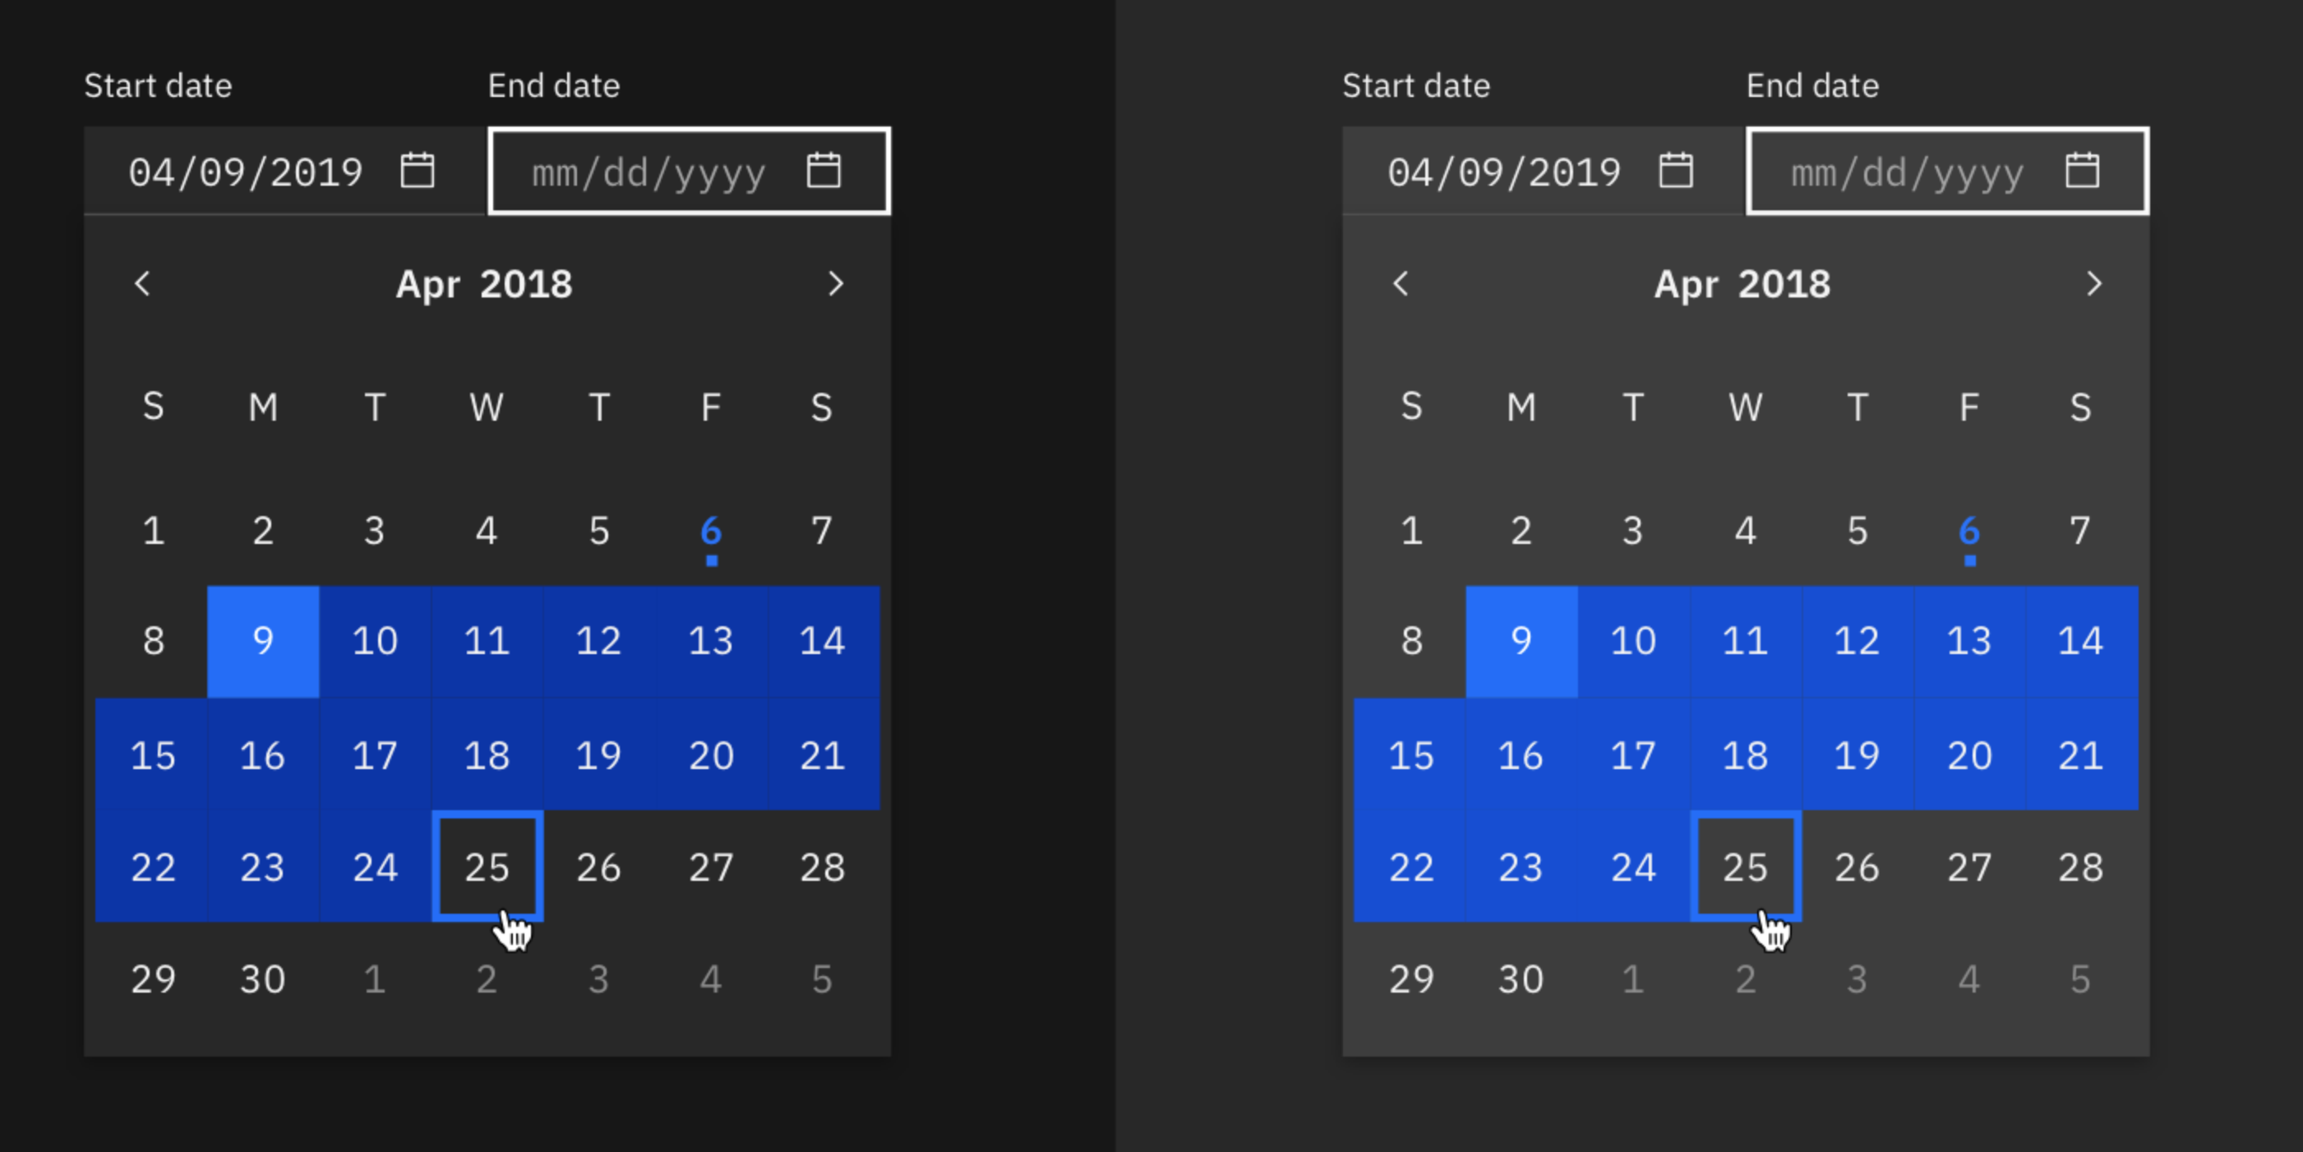Click the previous-month chevron on the right calendar
Viewport: 2303px width, 1152px height.
coord(1402,283)
